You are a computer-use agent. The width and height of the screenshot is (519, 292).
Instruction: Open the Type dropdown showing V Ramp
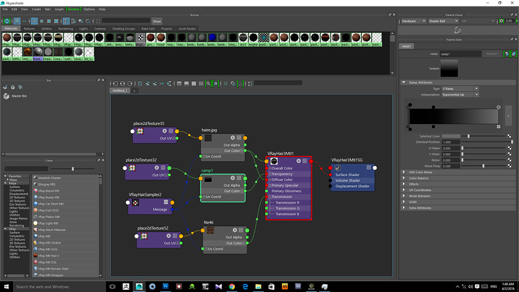[x=460, y=89]
